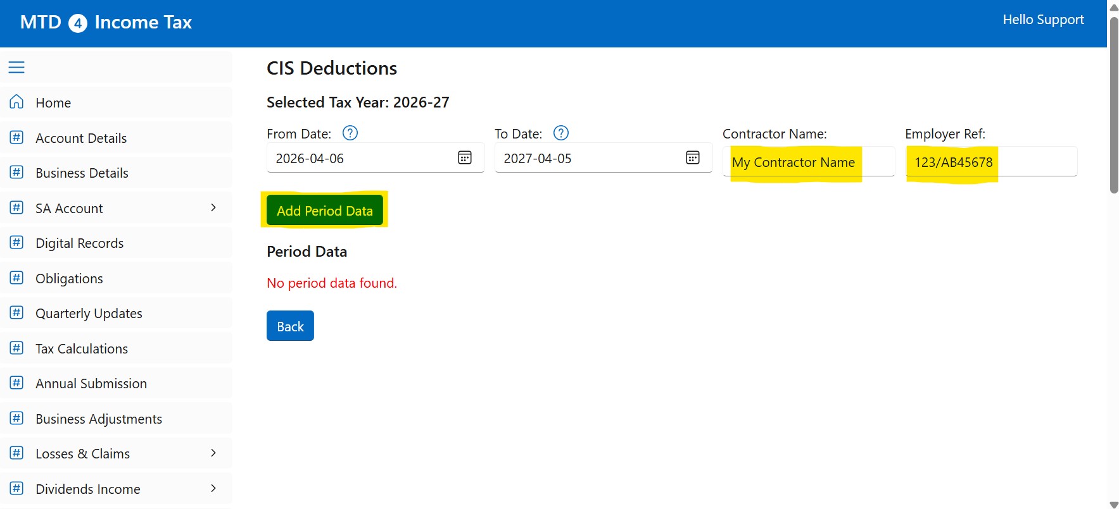Click the Annual Submission hash icon
This screenshot has width=1119, height=509.
tap(16, 383)
